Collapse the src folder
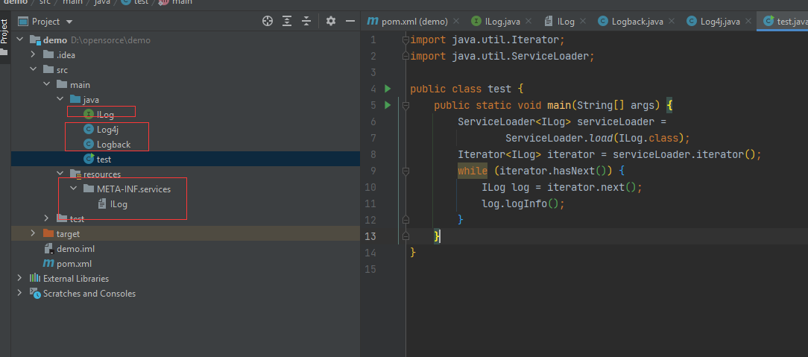The width and height of the screenshot is (808, 357). 33,69
